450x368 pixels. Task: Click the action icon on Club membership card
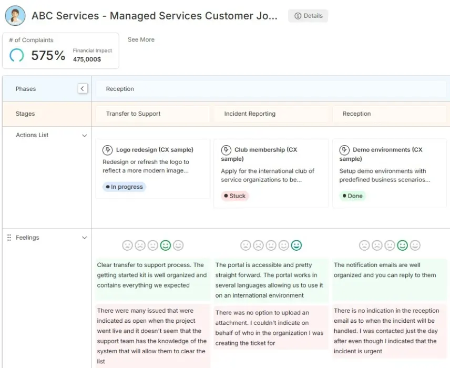pyautogui.click(x=227, y=149)
